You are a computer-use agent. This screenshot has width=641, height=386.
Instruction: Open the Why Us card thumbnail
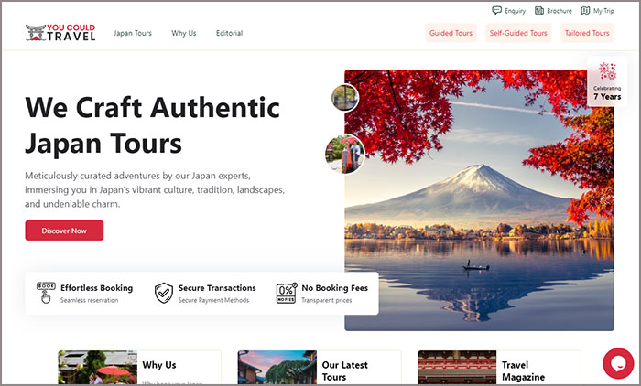click(x=97, y=367)
